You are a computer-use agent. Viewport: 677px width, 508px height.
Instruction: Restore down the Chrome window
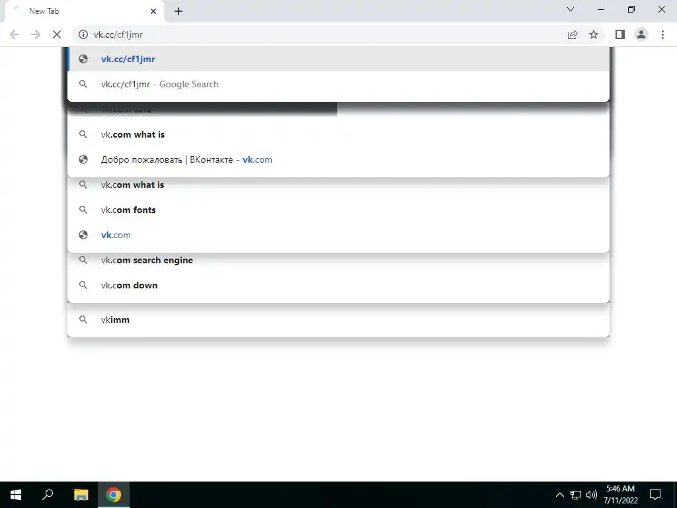pyautogui.click(x=631, y=9)
